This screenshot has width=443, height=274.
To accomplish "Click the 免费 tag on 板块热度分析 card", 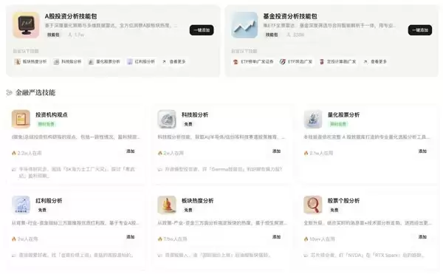I will coord(188,210).
